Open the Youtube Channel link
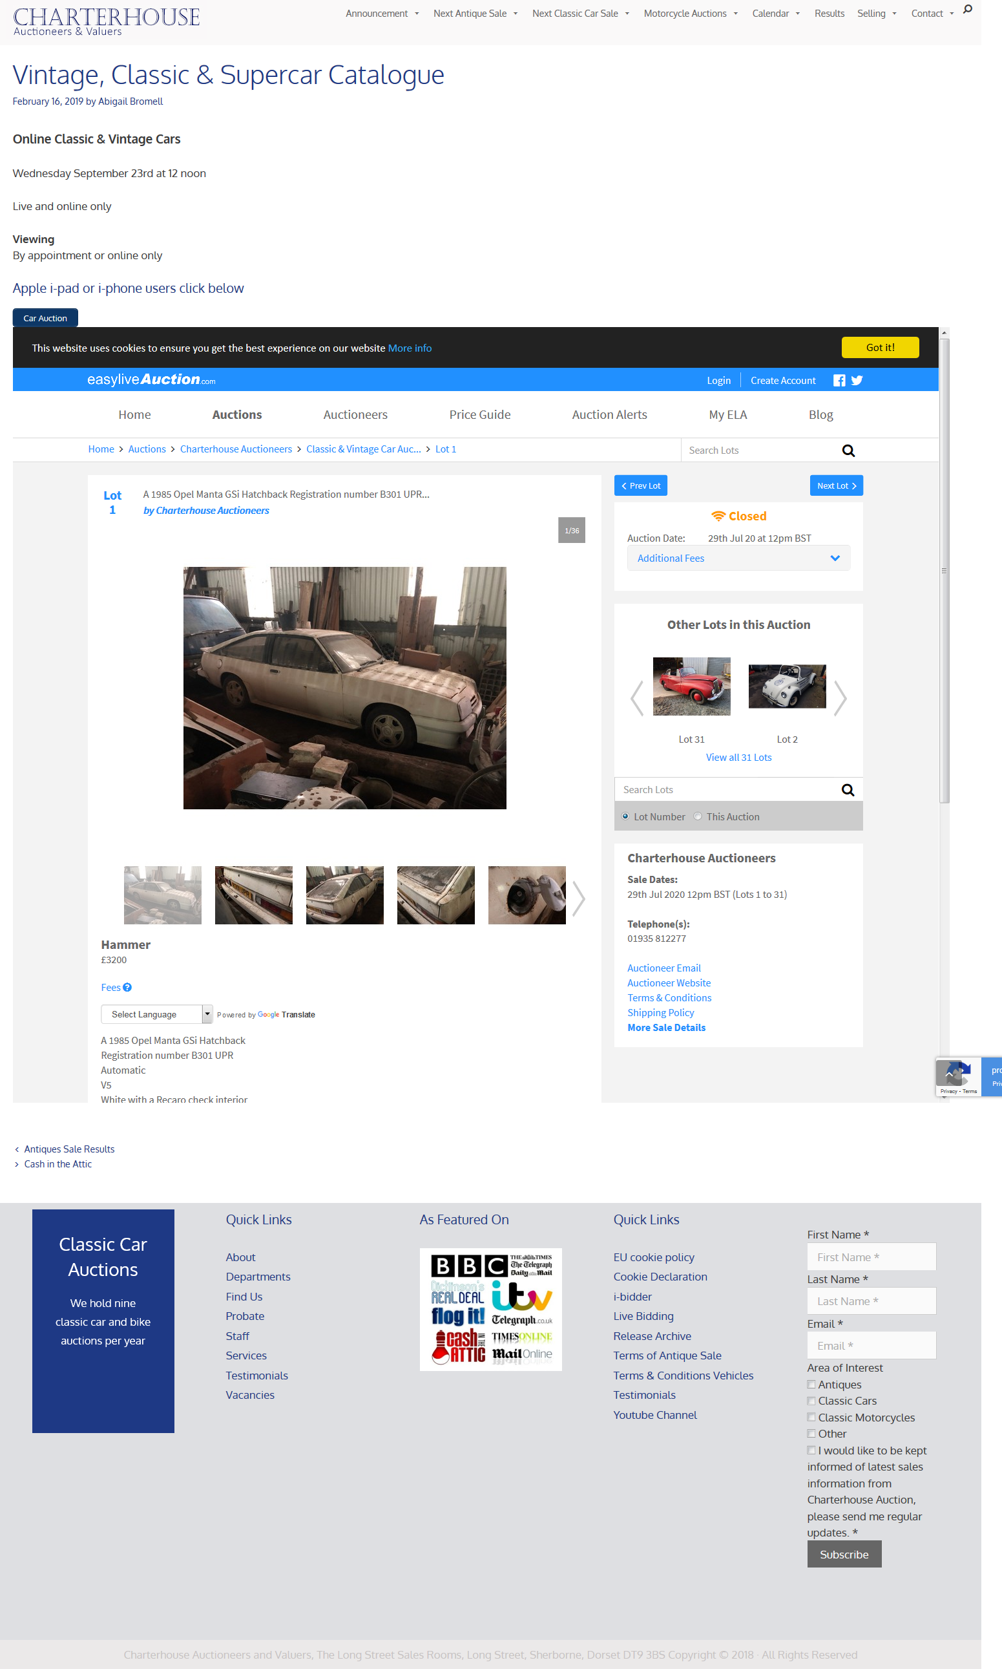Image resolution: width=1002 pixels, height=1669 pixels. [655, 1415]
